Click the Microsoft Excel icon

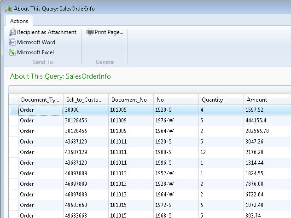coord(12,52)
